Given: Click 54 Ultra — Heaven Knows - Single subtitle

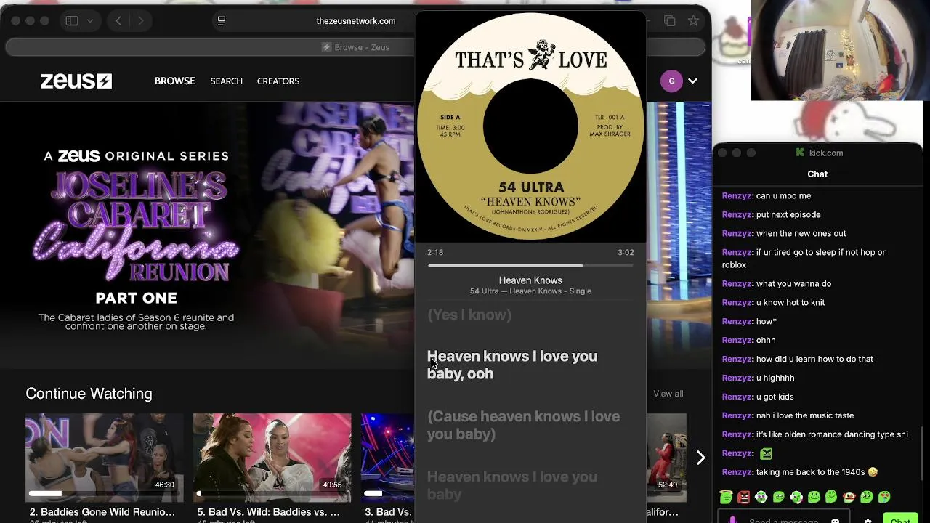Looking at the screenshot, I should tap(530, 291).
